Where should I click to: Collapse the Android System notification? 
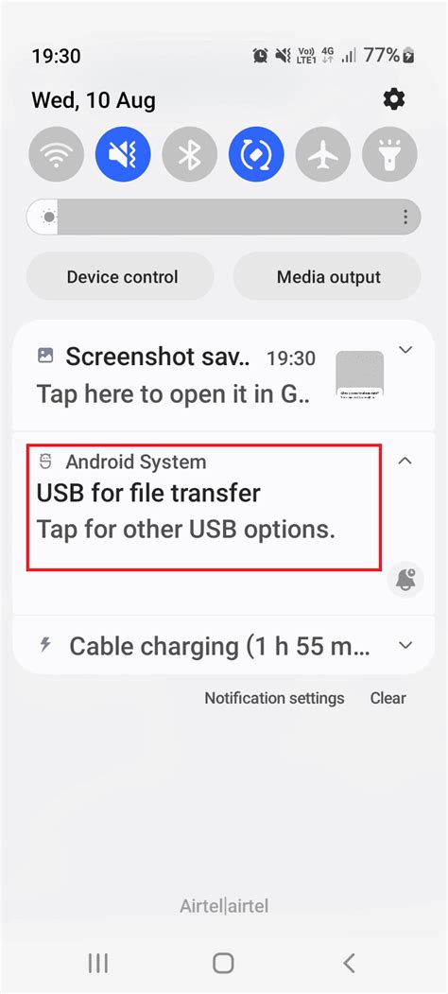(405, 461)
